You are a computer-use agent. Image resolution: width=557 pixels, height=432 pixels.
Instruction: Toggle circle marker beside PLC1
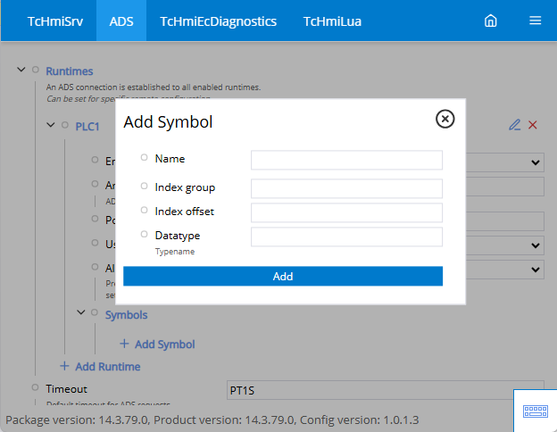click(65, 125)
